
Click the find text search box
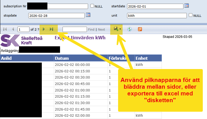point(75,29)
